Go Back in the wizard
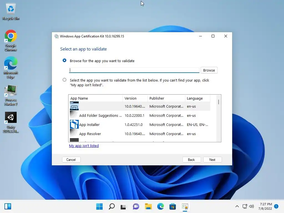Viewport: 284px width, 213px height. pos(191,160)
